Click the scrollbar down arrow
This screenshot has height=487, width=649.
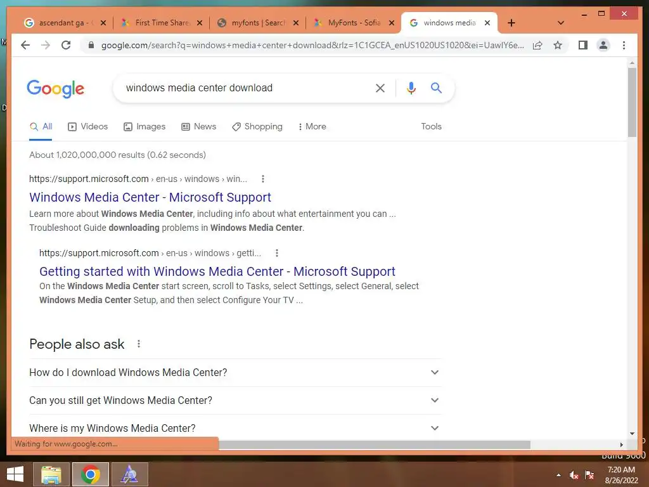click(x=632, y=434)
